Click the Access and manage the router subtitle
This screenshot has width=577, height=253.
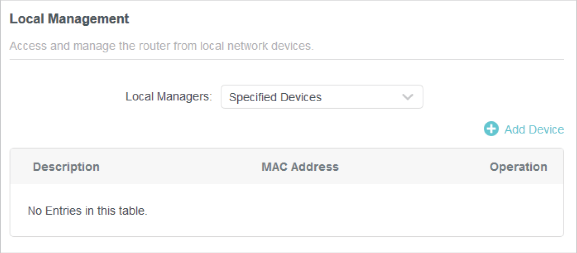(162, 46)
